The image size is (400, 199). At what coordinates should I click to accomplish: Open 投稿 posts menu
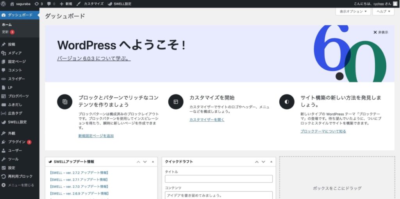(x=20, y=44)
